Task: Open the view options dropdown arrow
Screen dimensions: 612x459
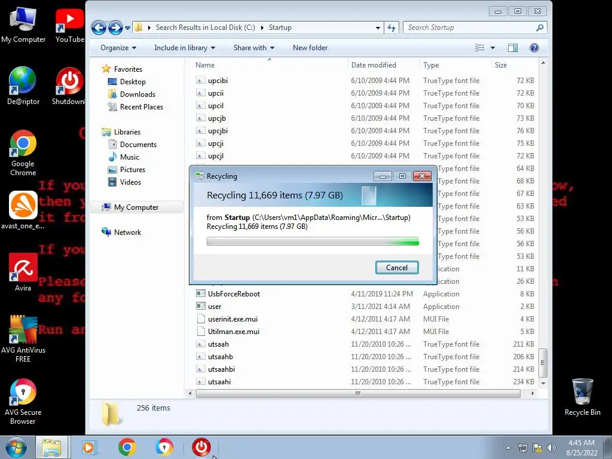Action: point(492,48)
